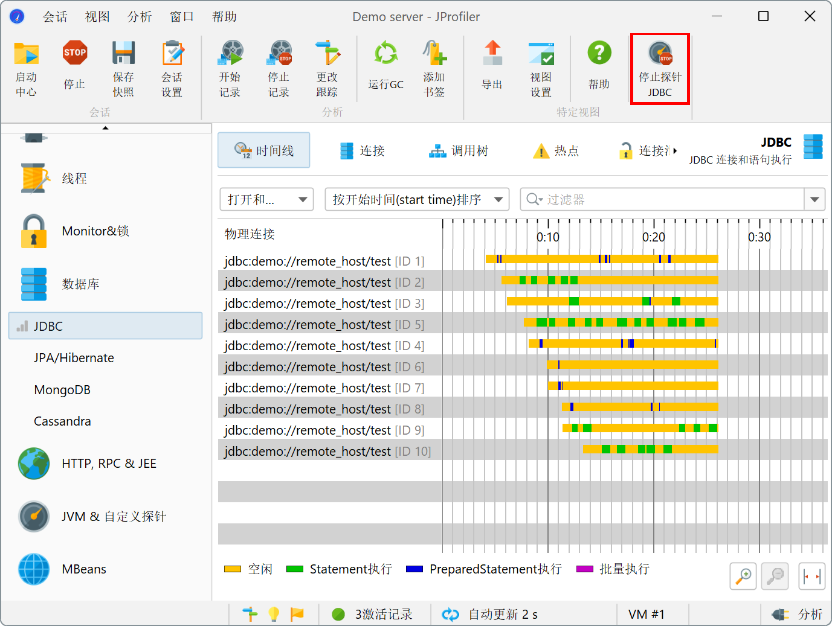Open the 视图 menu
The height and width of the screenshot is (626, 832).
(97, 17)
